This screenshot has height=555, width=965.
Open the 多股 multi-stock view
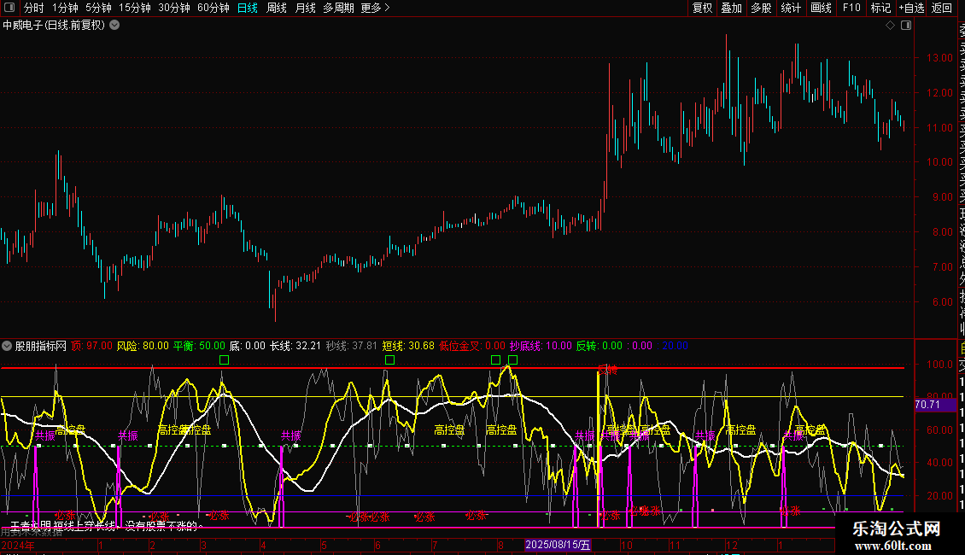(x=761, y=8)
